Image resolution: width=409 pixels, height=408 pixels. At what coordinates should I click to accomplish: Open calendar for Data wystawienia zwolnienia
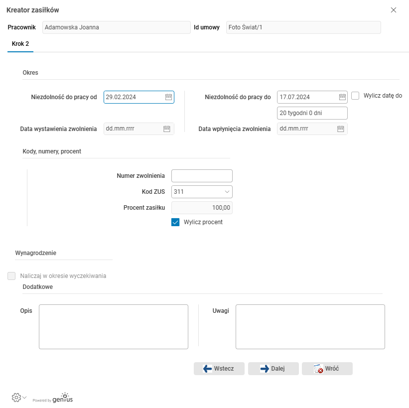(x=167, y=129)
